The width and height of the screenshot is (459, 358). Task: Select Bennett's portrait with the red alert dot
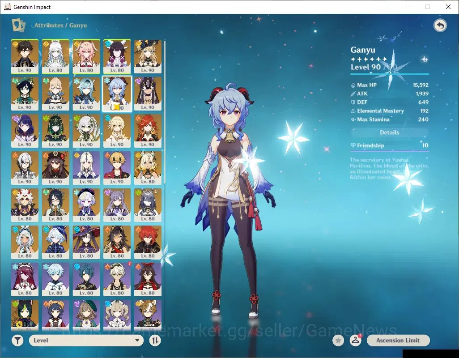pos(117,280)
